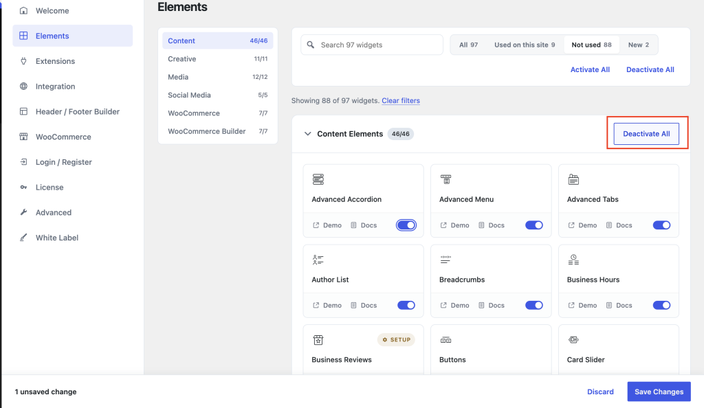Turn off the Advanced Tabs toggle

662,225
